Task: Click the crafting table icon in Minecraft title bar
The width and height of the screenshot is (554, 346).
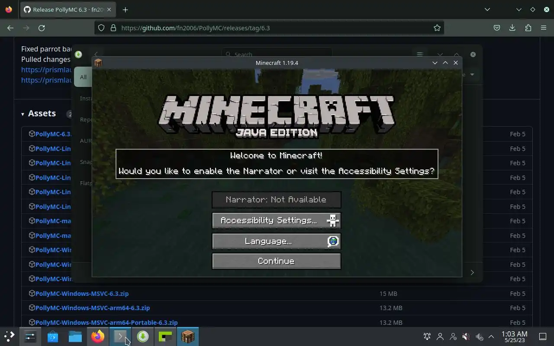Action: 98,63
